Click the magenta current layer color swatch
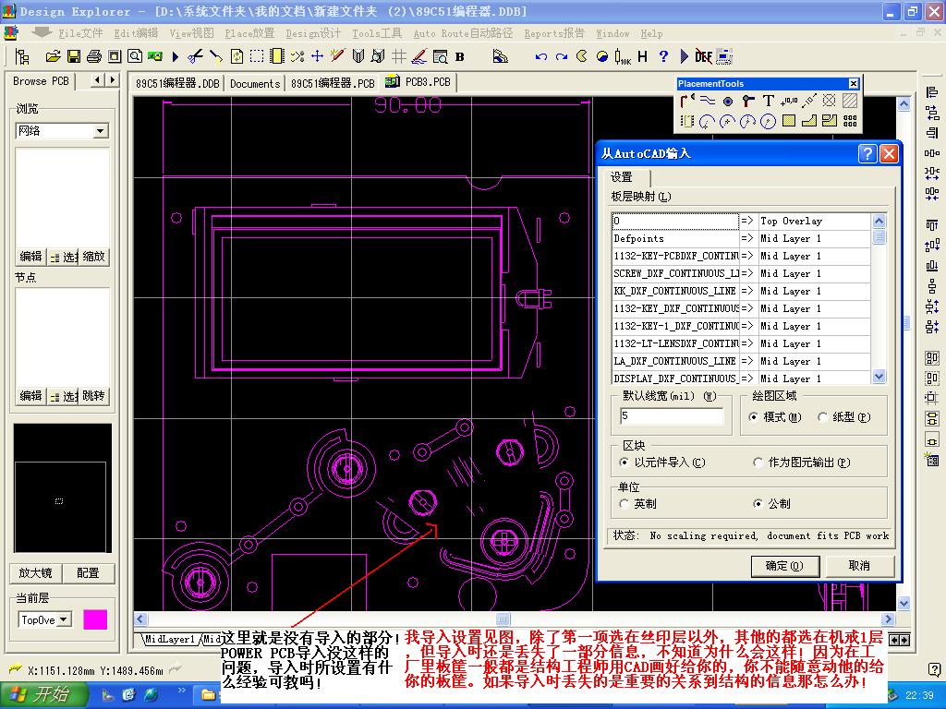The height and width of the screenshot is (709, 946). click(x=95, y=620)
